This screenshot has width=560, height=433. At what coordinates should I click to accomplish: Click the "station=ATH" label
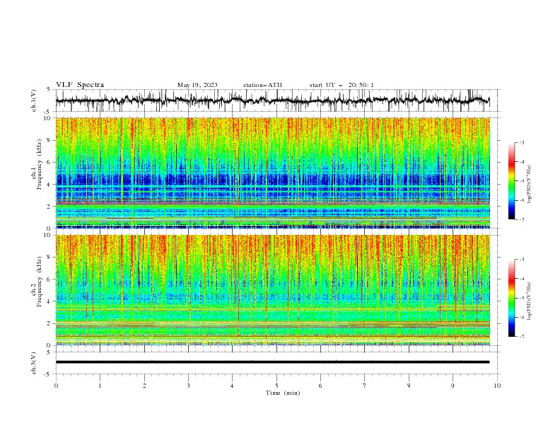(x=262, y=85)
